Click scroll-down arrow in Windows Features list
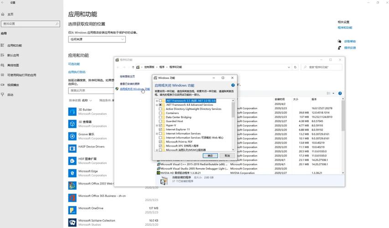Image resolution: width=389 pixels, height=228 pixels. [x=233, y=150]
